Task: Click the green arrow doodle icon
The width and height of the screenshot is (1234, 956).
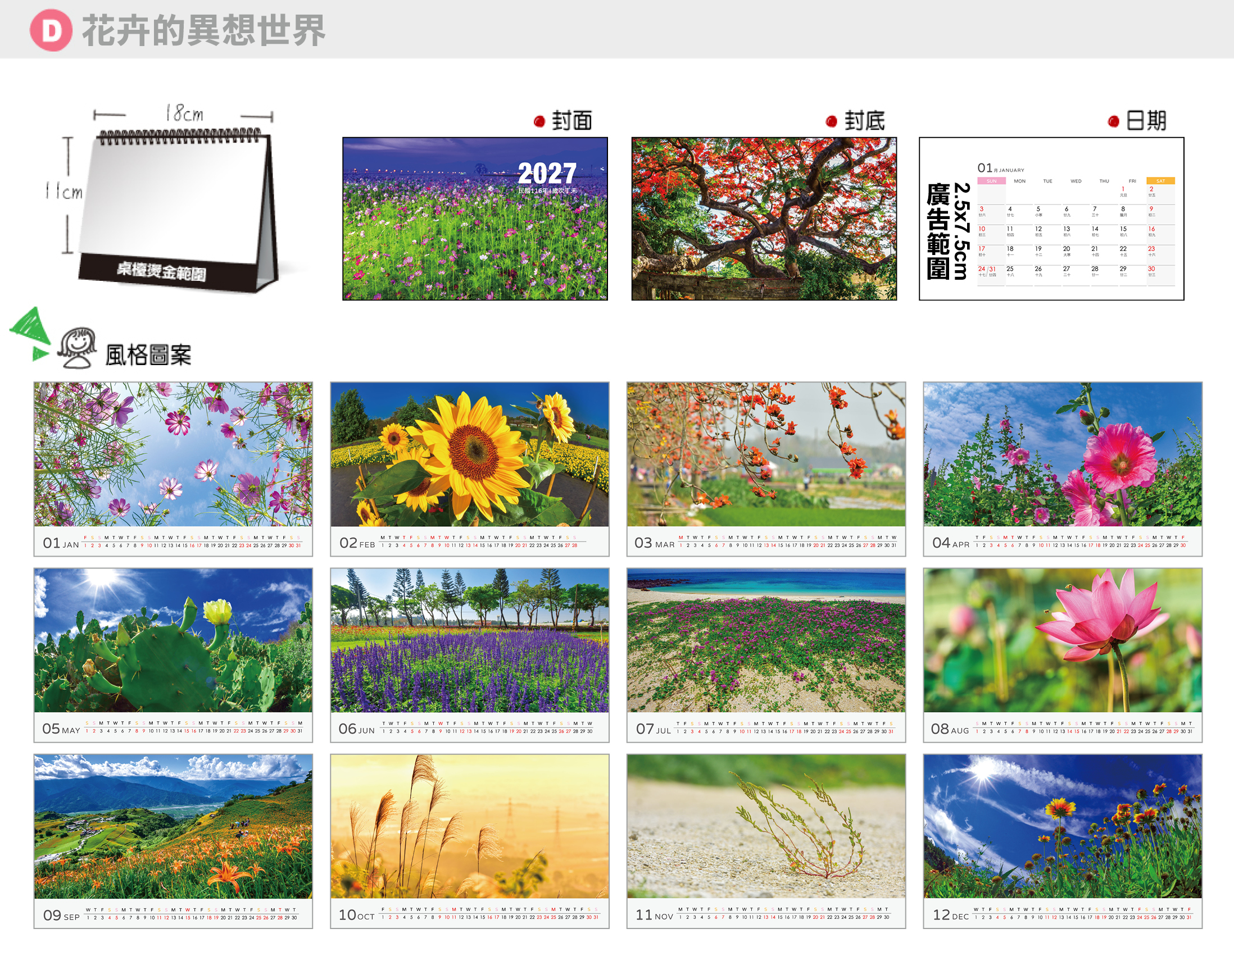Action: coord(30,333)
